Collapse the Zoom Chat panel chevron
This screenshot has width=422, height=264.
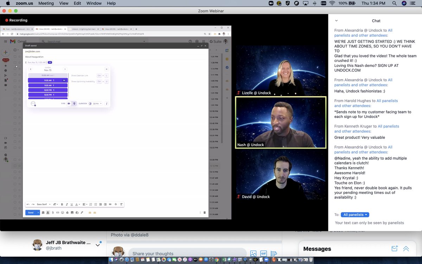tap(336, 21)
